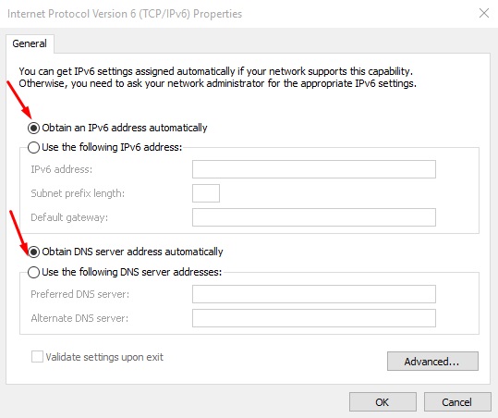Click the Default gateway input field
The image size is (498, 418).
point(314,217)
